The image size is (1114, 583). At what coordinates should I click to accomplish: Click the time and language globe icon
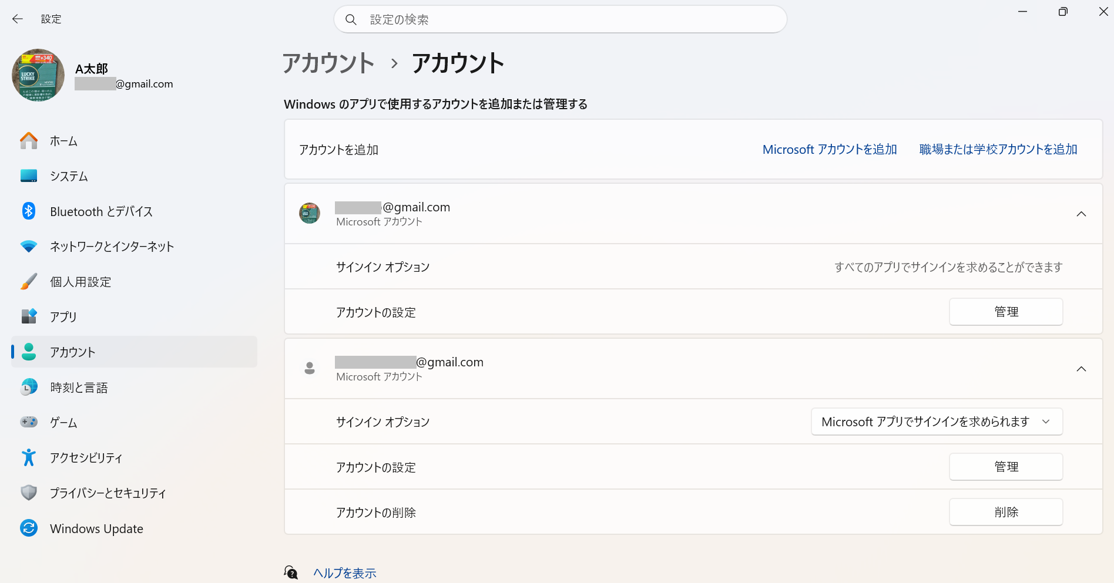coord(29,387)
